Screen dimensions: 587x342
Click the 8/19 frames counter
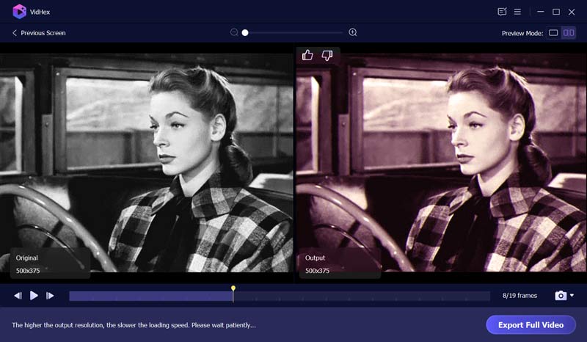pyautogui.click(x=519, y=296)
